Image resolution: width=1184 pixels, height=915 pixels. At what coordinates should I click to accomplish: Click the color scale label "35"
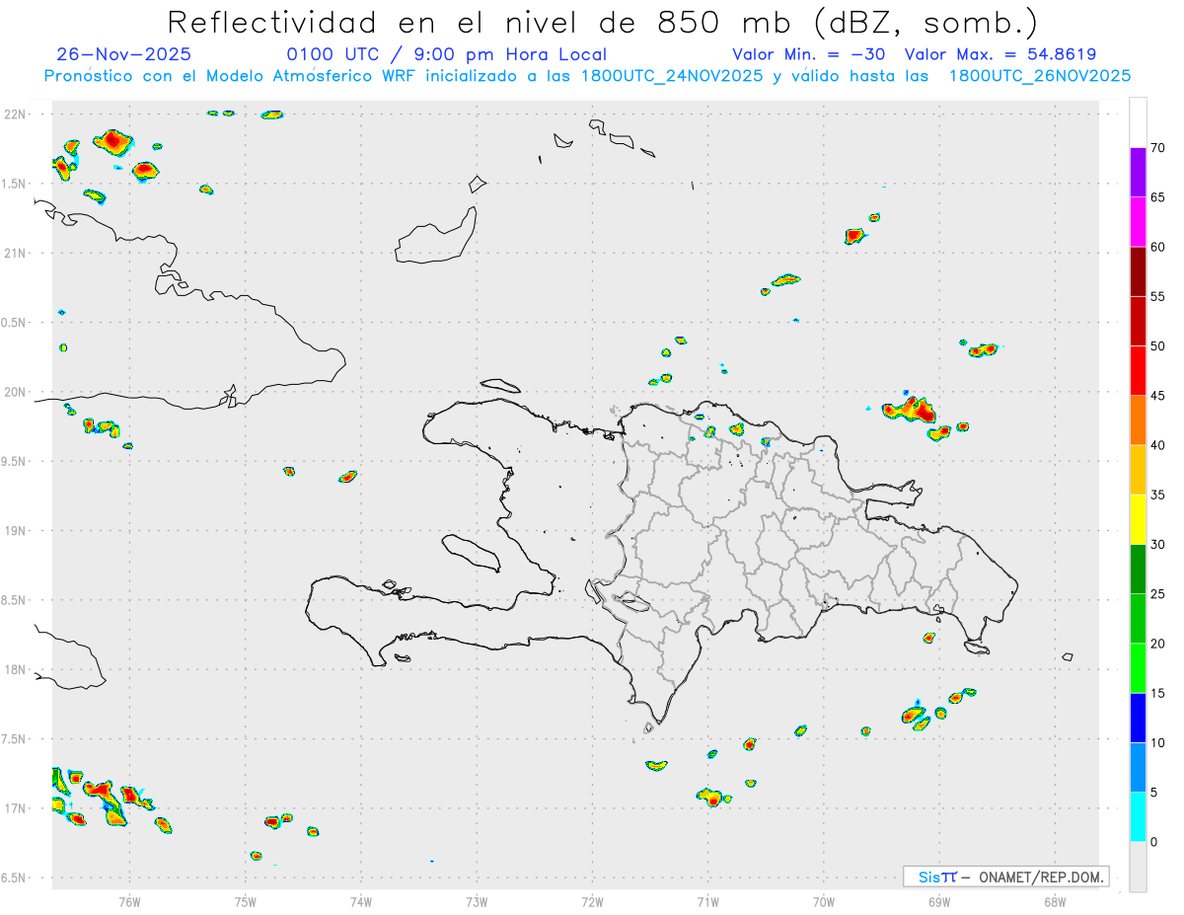(x=1157, y=495)
